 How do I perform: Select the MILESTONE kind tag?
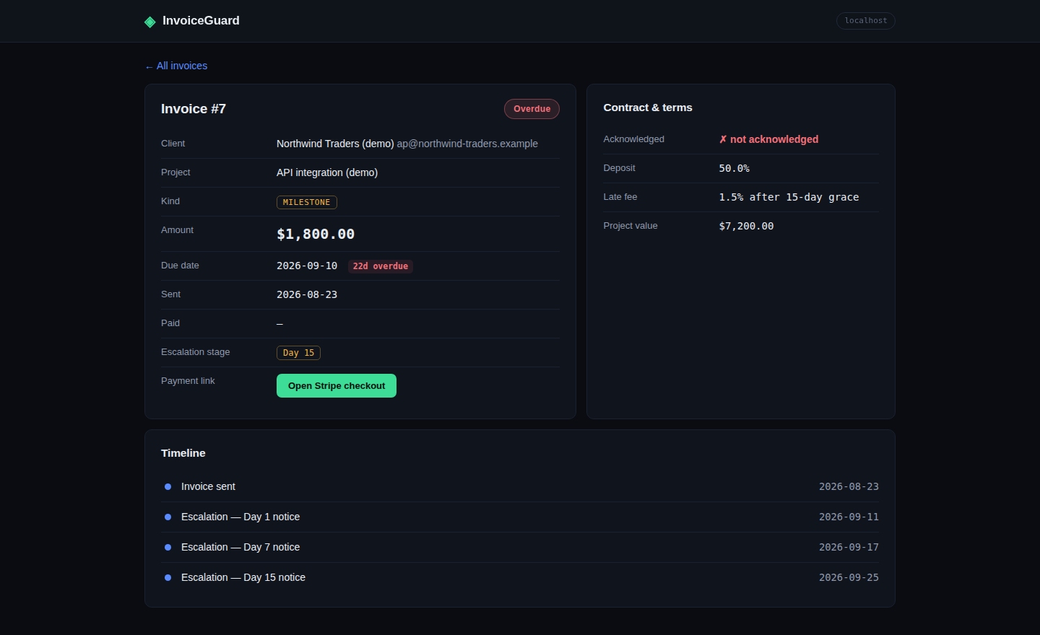click(307, 203)
